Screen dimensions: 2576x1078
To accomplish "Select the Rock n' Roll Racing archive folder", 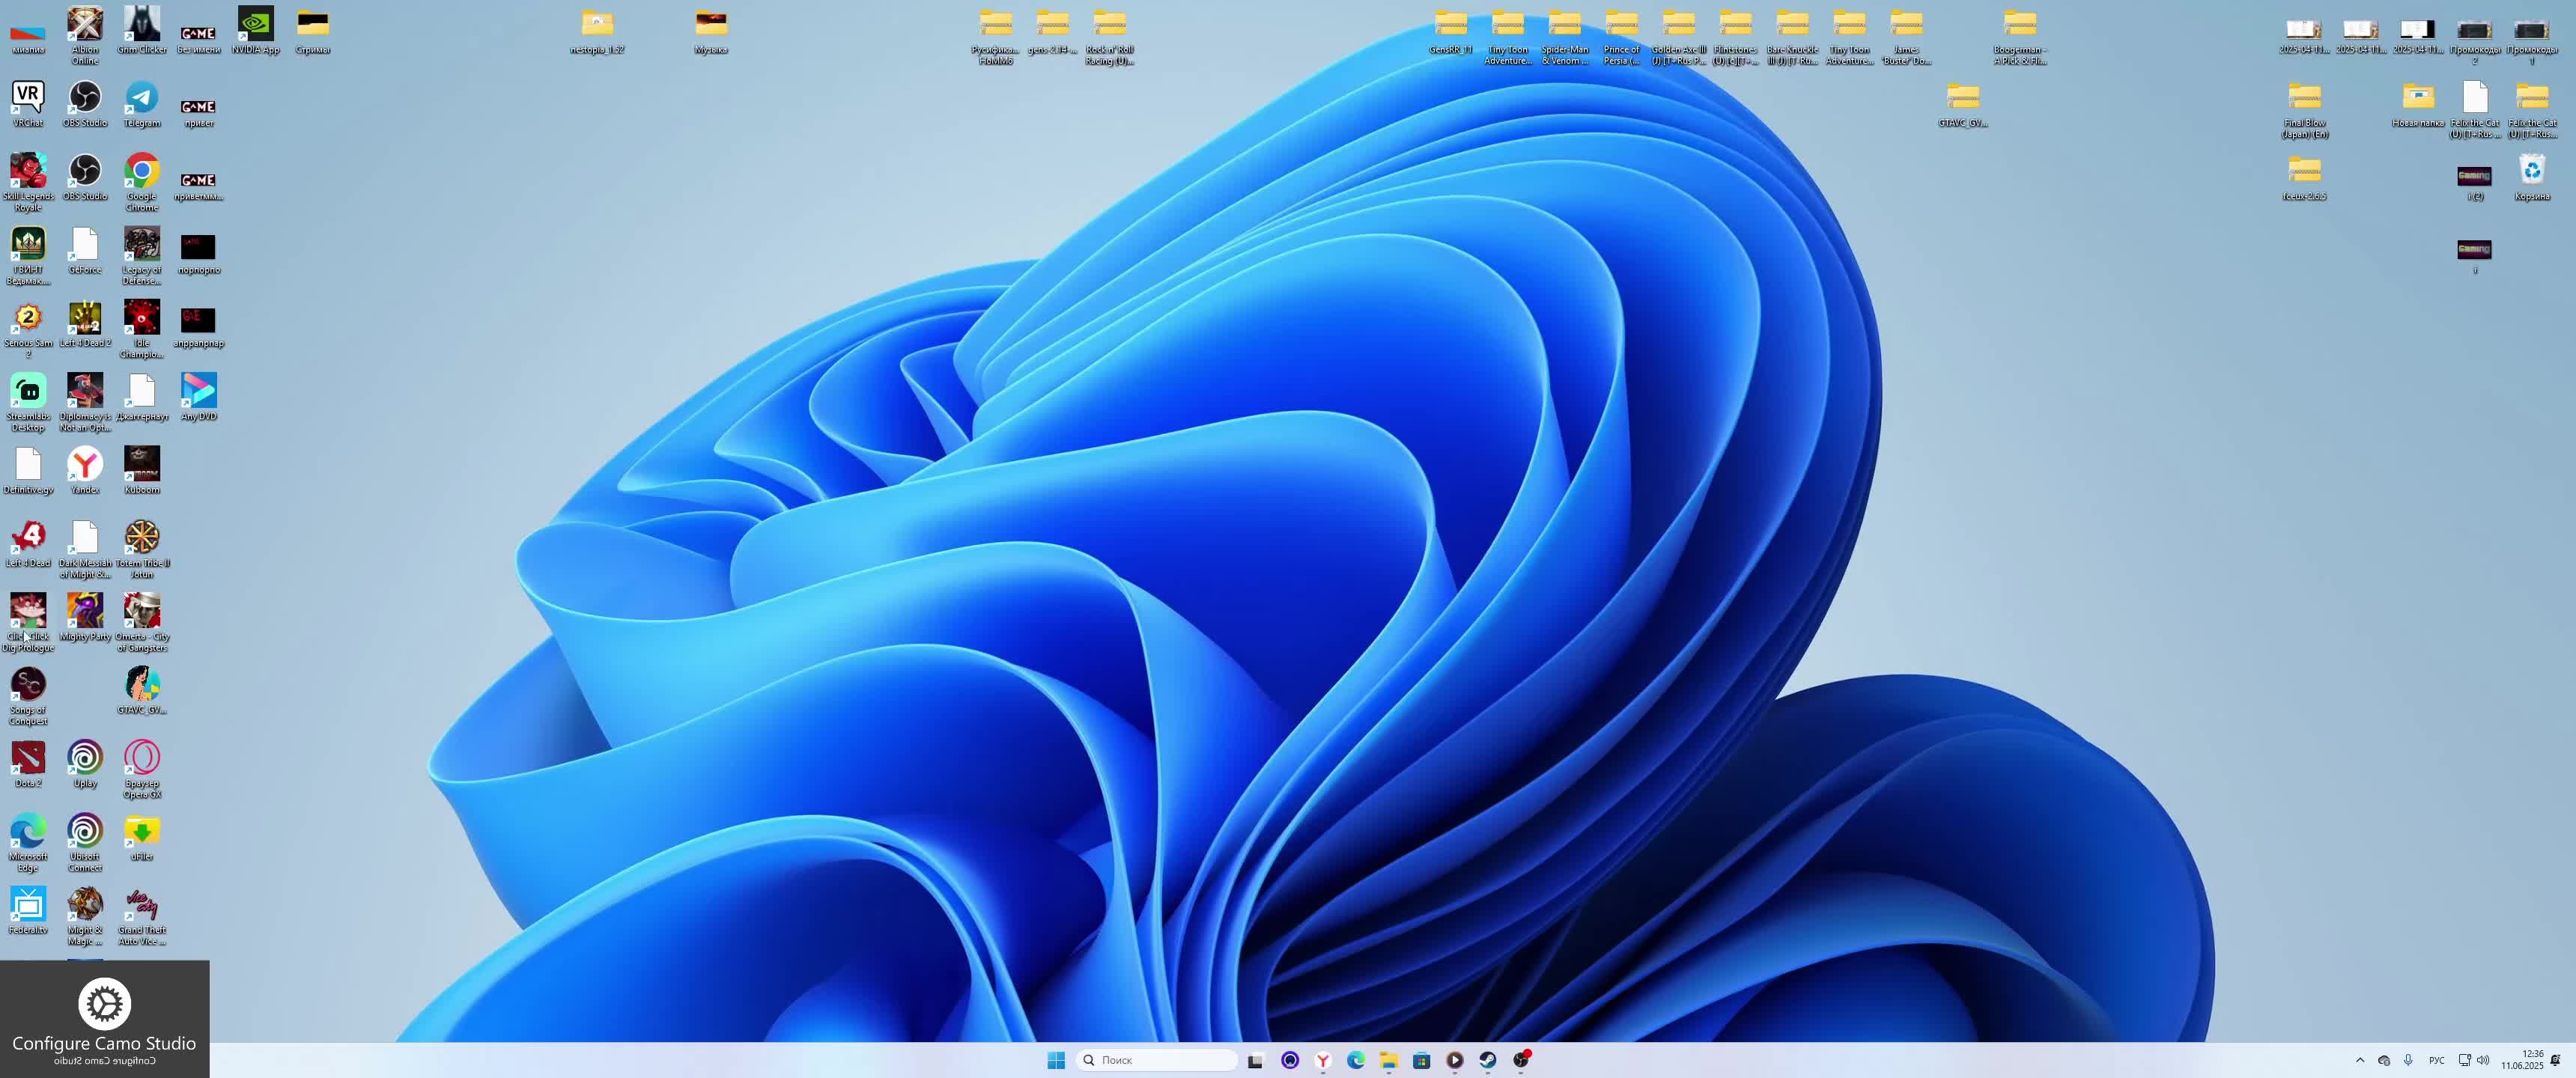I will (x=1110, y=36).
